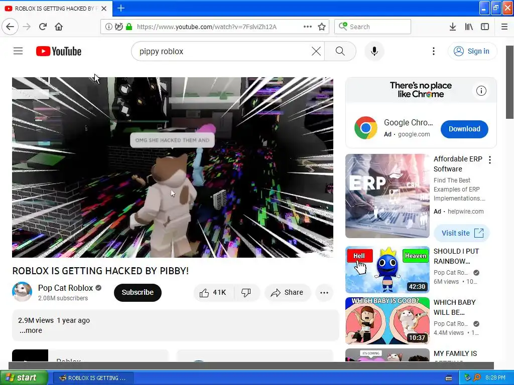The image size is (514, 385).
Task: Select the ROBLOX IS GETTING HACKED browser tab
Action: (56, 9)
